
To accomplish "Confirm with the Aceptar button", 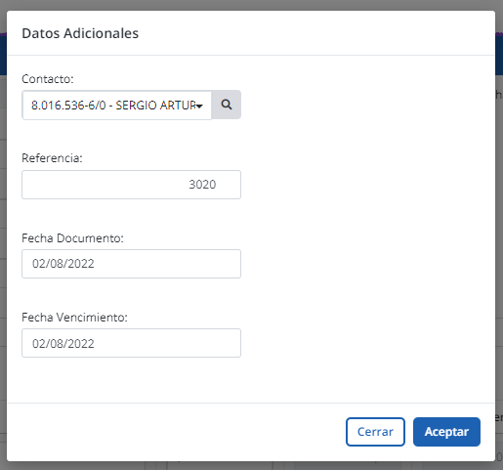I will coord(446,432).
